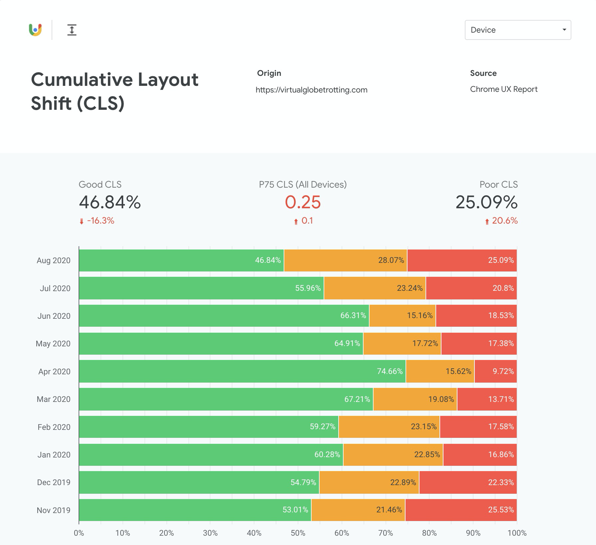Viewport: 596px width, 545px height.
Task: Click the Mar 2020 green bar 67.21%
Action: click(x=226, y=399)
